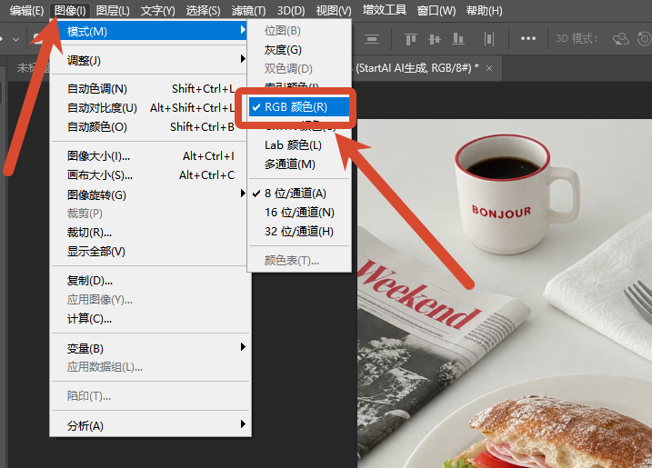Image resolution: width=652 pixels, height=468 pixels.
Task: Open more align options (three dots)
Action: point(528,39)
